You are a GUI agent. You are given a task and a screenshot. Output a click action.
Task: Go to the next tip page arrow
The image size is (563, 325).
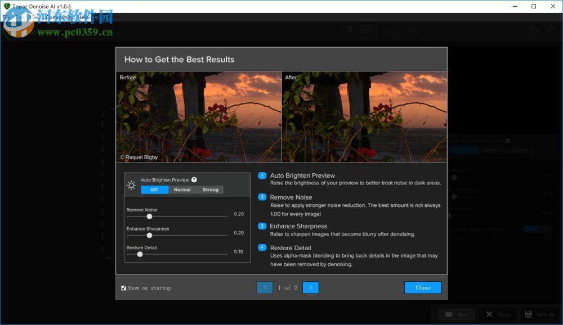point(310,288)
